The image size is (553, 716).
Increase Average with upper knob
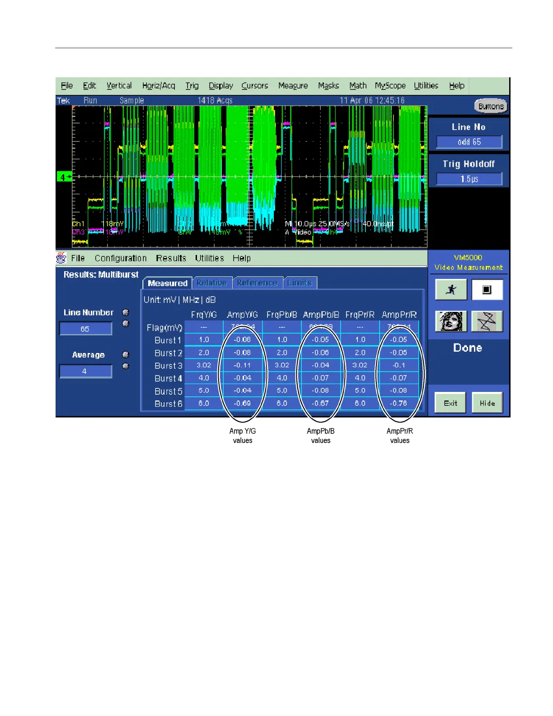126,355
